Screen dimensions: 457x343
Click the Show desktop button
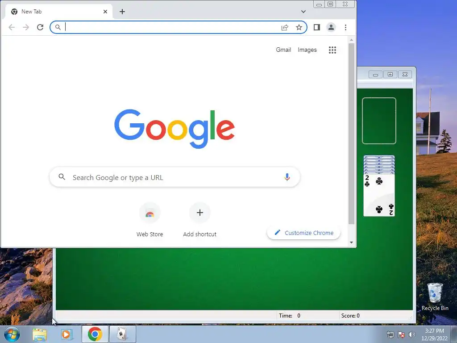(454, 334)
